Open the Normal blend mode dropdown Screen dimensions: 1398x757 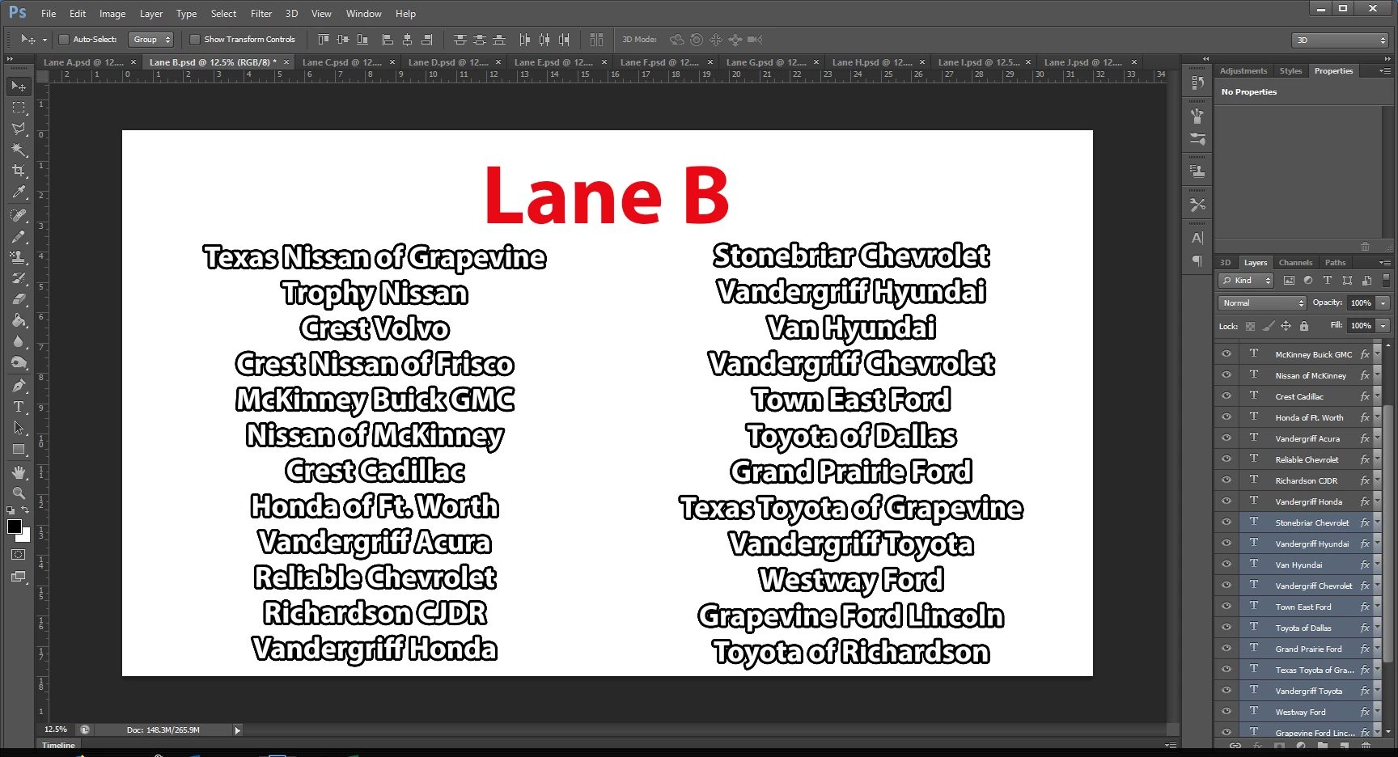point(1262,302)
